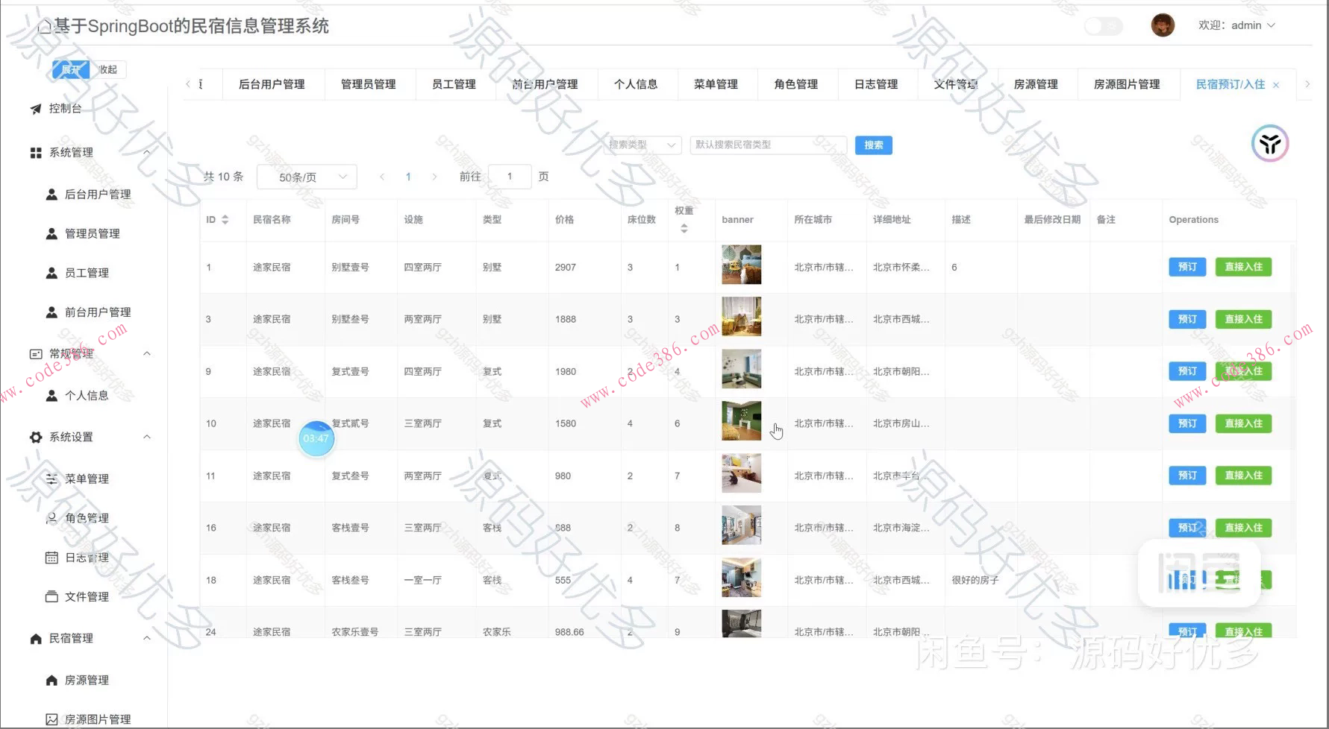Open the banner thumbnail for 复式叁号

click(742, 473)
